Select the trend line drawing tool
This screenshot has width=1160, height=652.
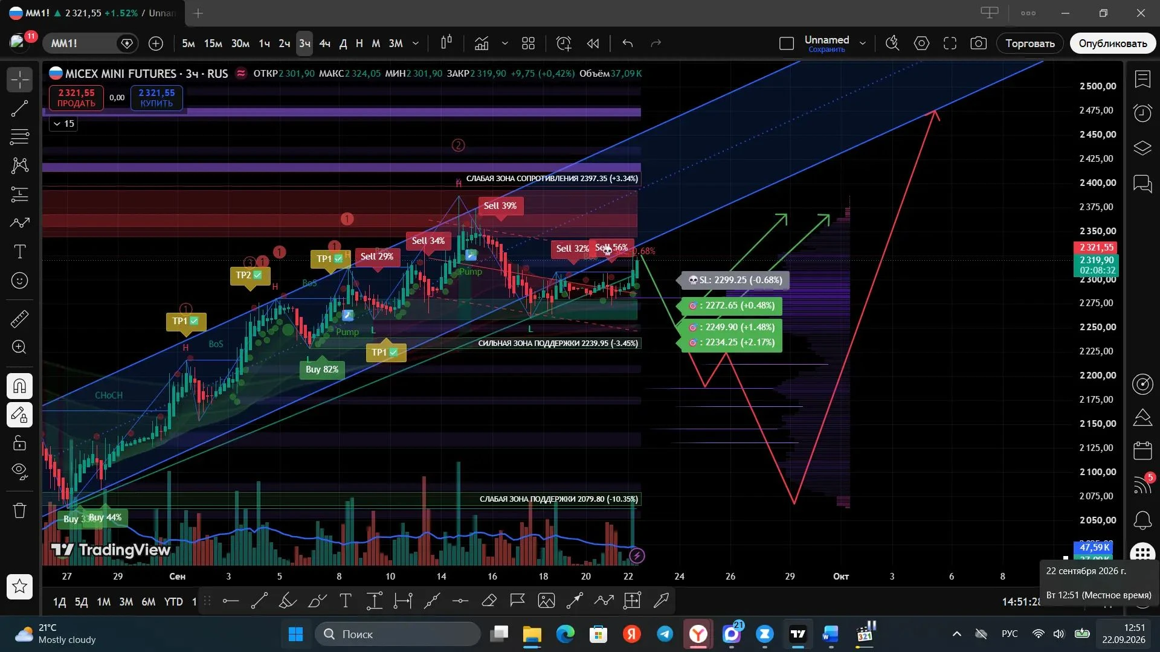tap(19, 109)
